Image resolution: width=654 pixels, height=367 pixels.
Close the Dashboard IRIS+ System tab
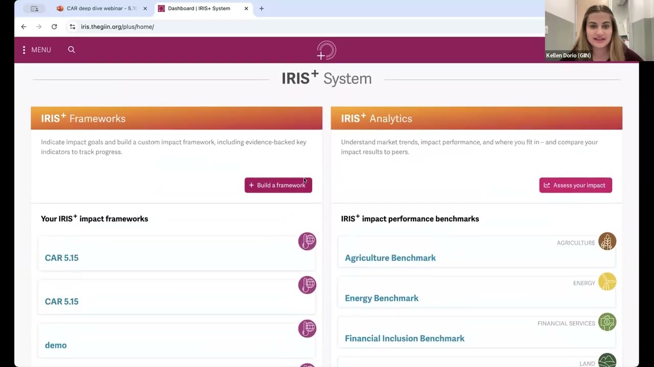[x=246, y=8]
